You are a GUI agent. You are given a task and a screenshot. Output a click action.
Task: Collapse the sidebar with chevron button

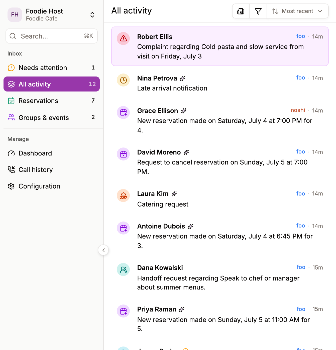tap(103, 250)
